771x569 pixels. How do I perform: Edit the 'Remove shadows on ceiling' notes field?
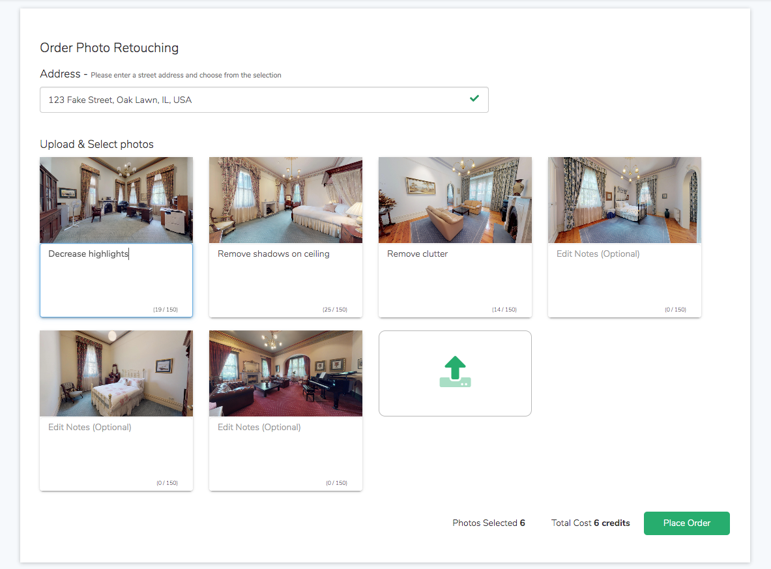click(285, 280)
